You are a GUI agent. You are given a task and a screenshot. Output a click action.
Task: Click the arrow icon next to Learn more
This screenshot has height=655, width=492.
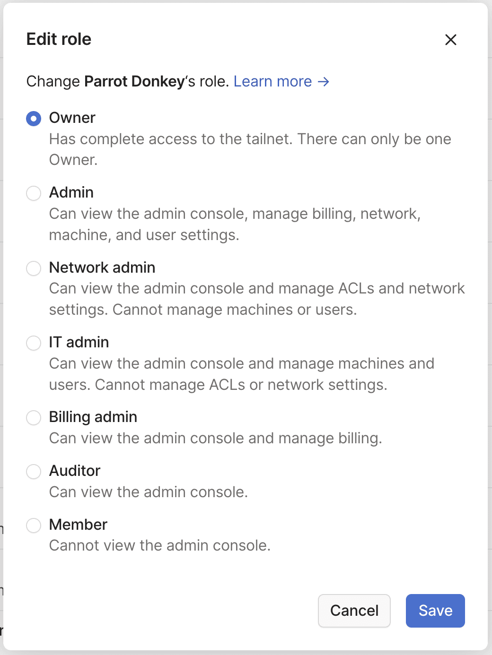324,81
